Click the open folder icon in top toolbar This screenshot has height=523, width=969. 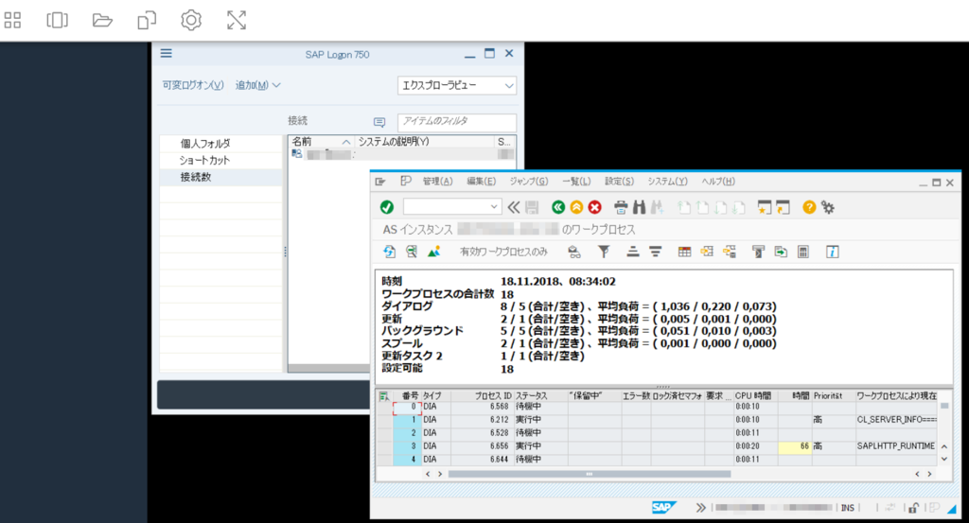[102, 21]
